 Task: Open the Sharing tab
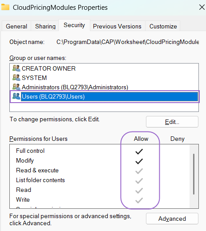pos(45,26)
